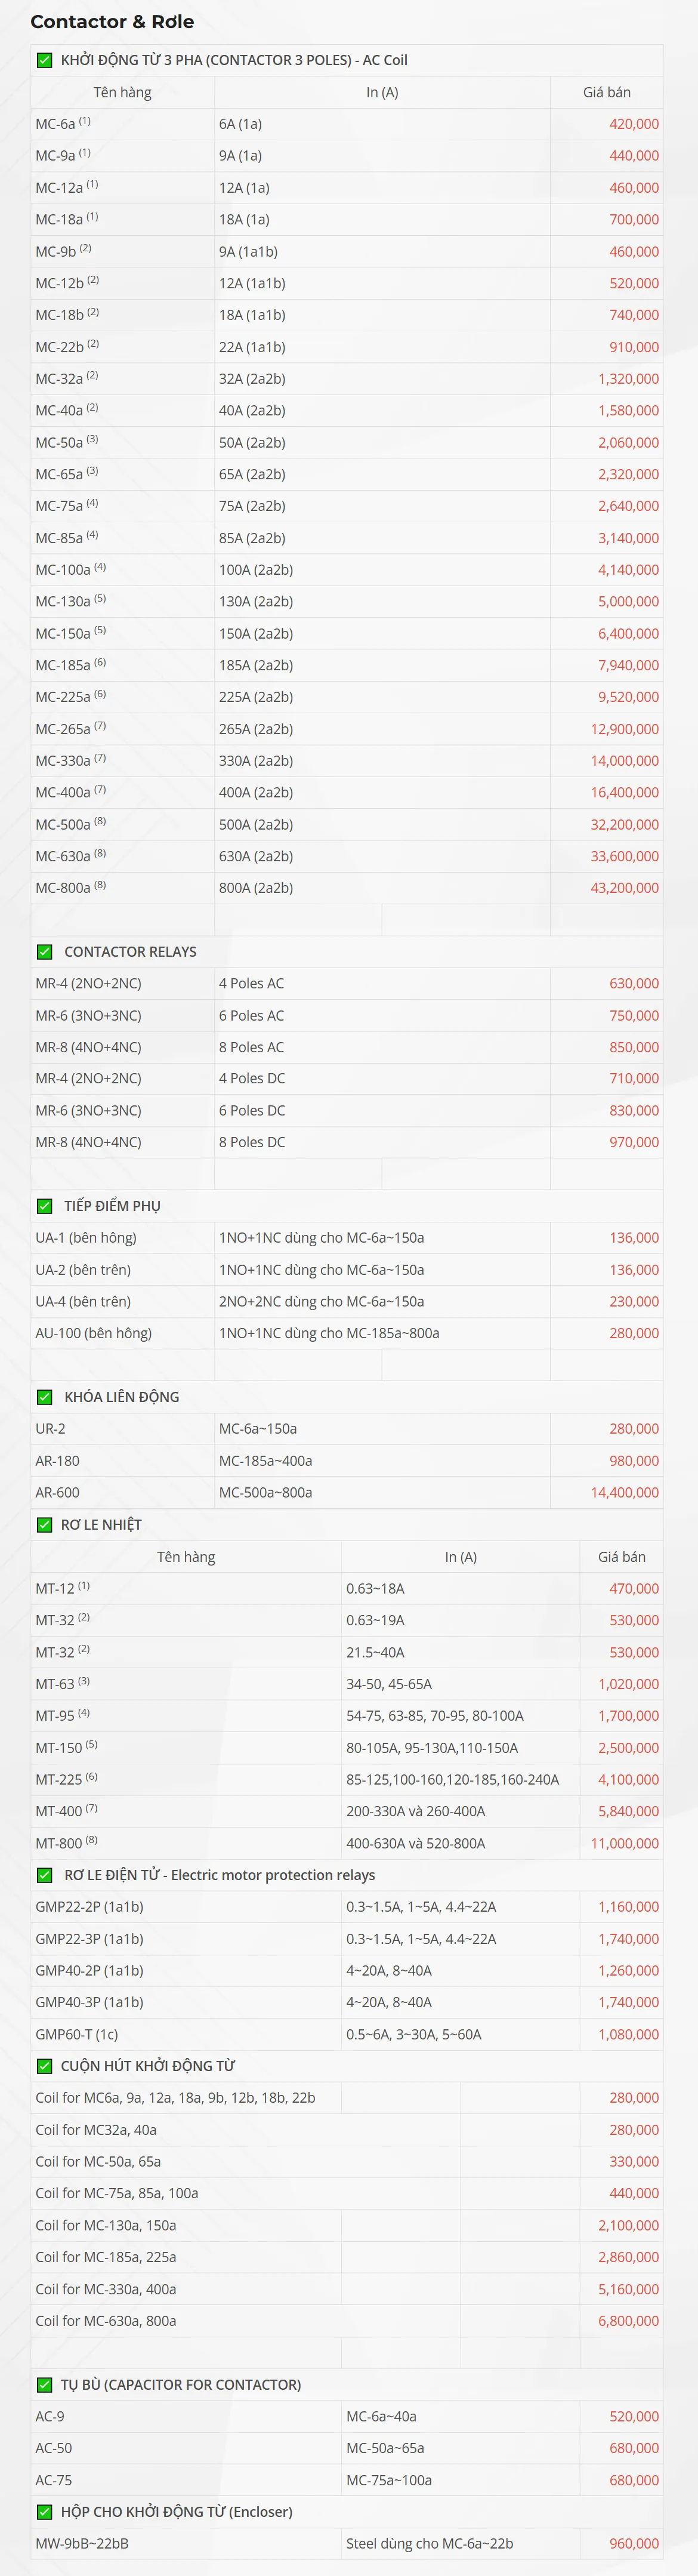Select the MC-6a product name
Viewport: 698px width, 2576px height.
[x=56, y=124]
